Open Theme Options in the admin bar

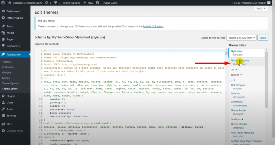[x=71, y=3]
